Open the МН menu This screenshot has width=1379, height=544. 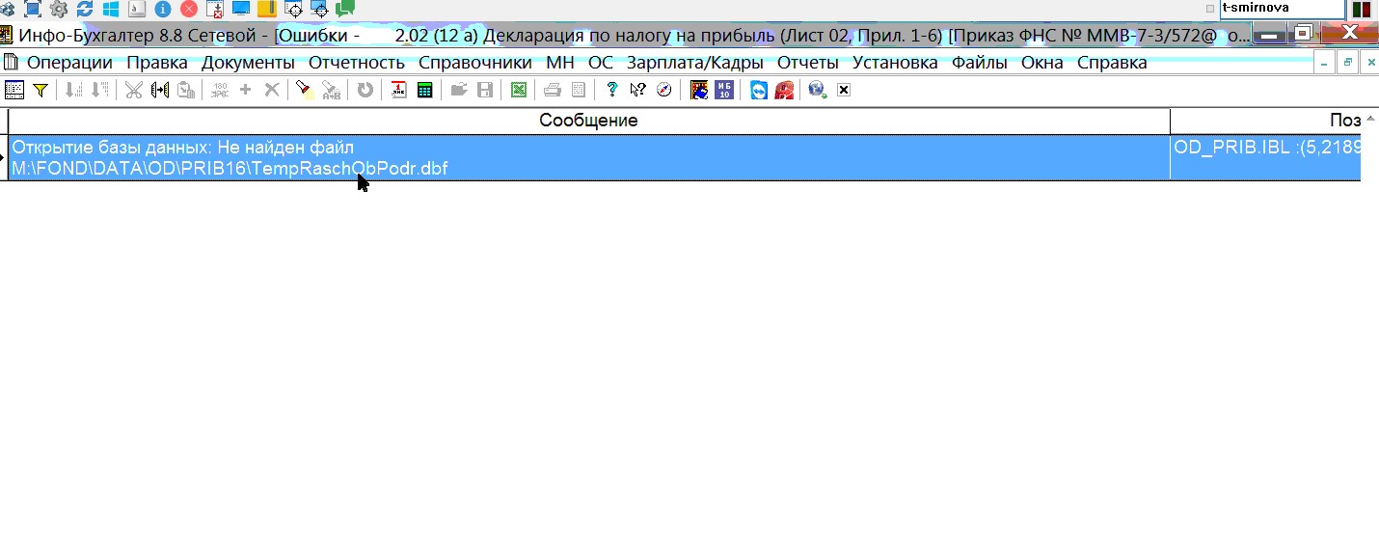pyautogui.click(x=560, y=63)
